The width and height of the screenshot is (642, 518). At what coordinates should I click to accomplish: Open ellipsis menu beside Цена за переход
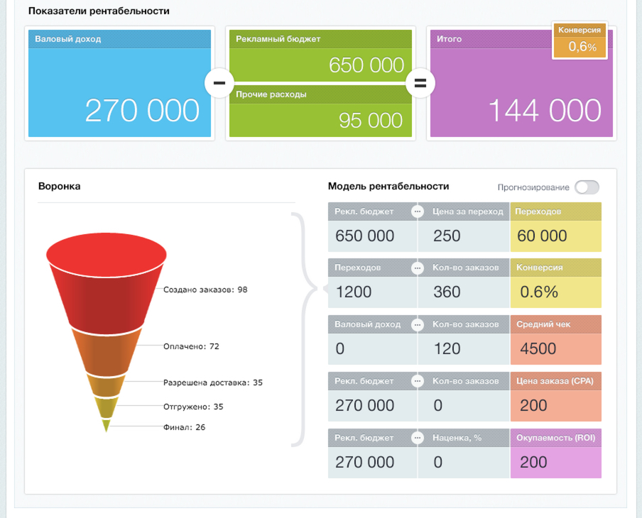click(418, 211)
